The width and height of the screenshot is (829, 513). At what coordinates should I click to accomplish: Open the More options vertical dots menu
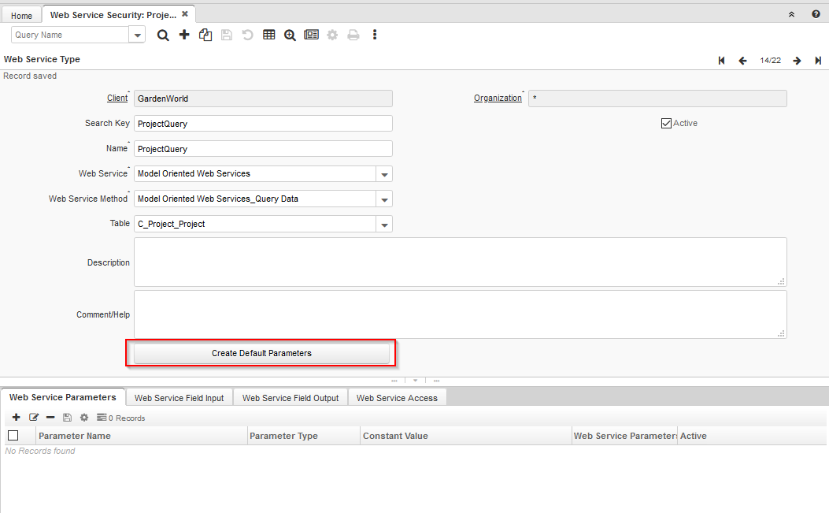pos(375,35)
